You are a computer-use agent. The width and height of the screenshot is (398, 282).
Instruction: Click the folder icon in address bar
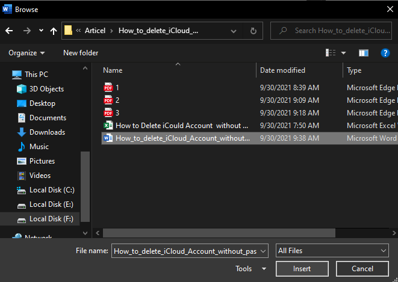pyautogui.click(x=68, y=31)
